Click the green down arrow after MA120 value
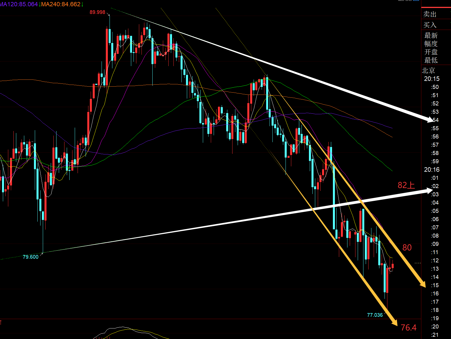451x339 pixels. 39,4
